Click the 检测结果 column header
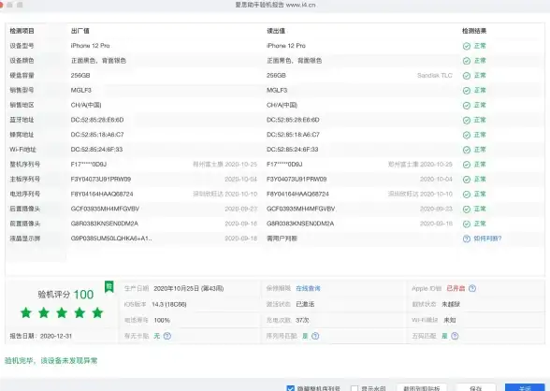This screenshot has width=550, height=391. point(474,31)
